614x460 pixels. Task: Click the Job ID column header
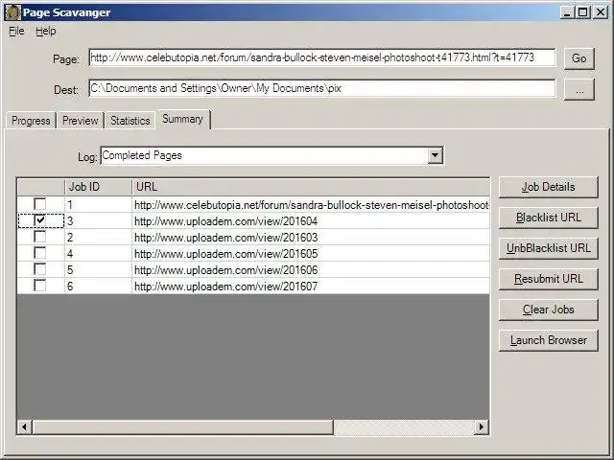(x=98, y=187)
